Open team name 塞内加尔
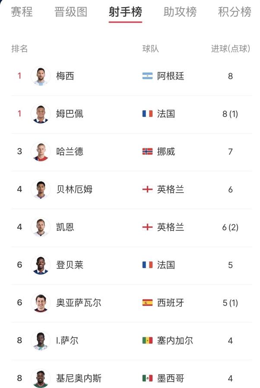Screen dimensions: 260x388 (x=175, y=341)
